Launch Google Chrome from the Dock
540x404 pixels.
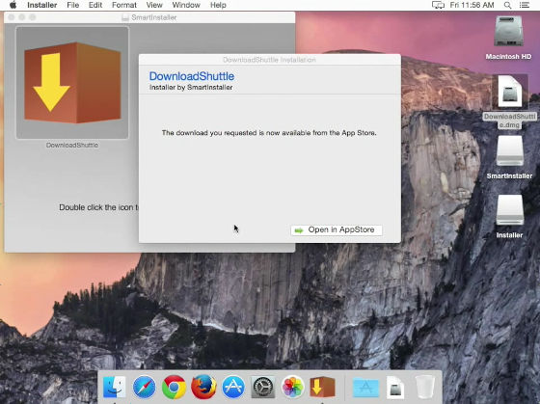pyautogui.click(x=174, y=387)
